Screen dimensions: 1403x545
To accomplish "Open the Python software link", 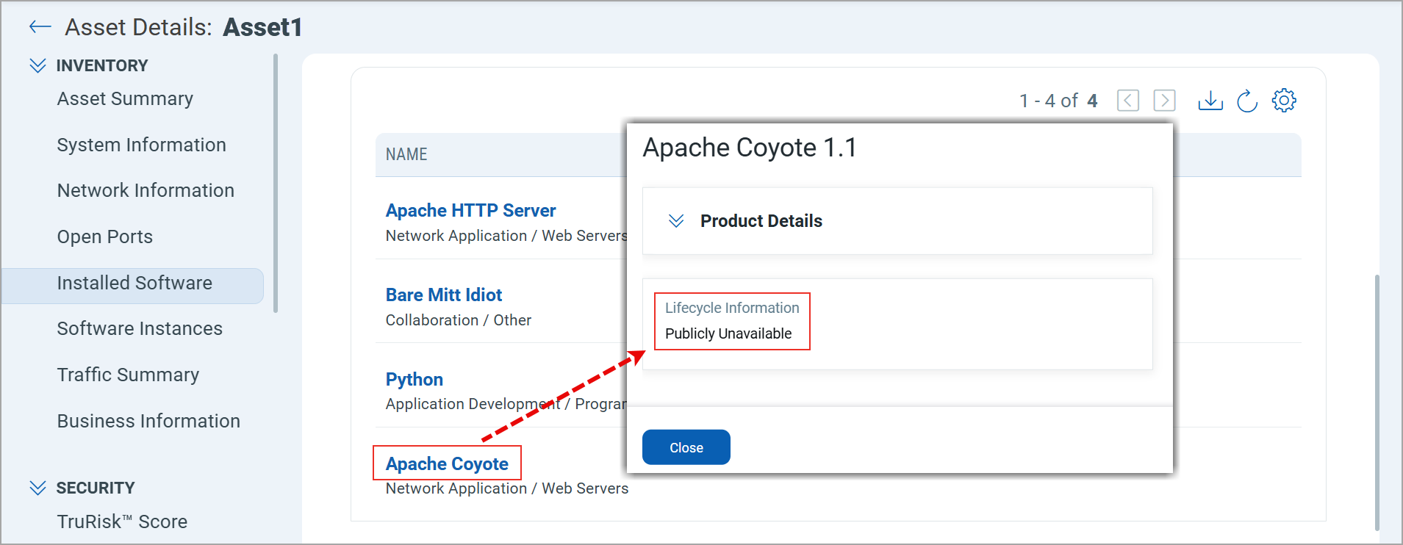I will (415, 380).
